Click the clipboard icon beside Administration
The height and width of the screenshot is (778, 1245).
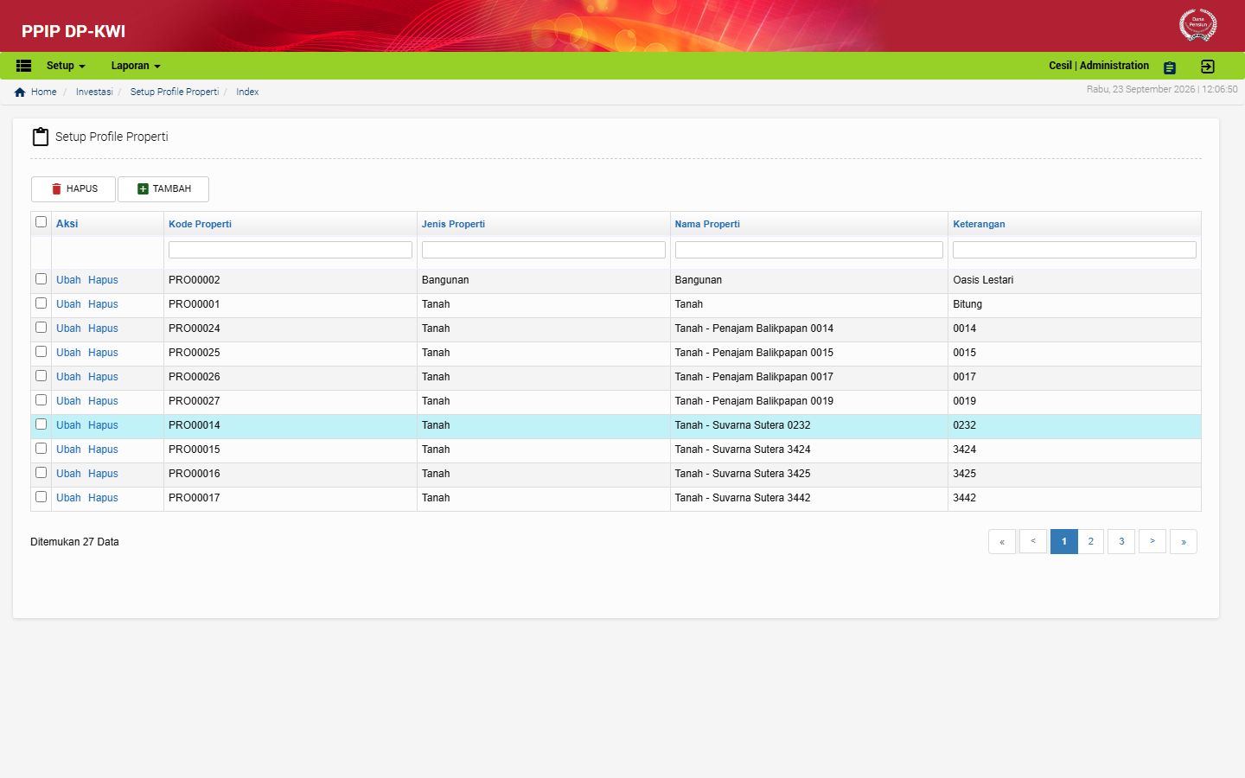click(x=1170, y=67)
